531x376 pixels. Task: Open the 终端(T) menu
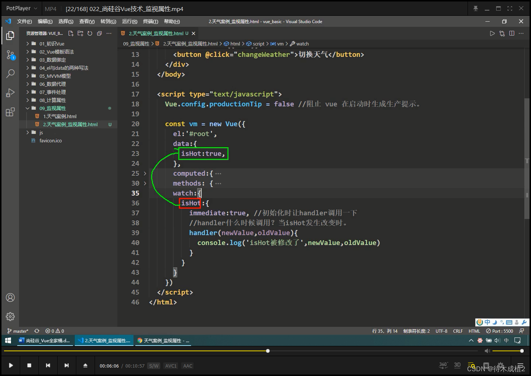pyautogui.click(x=150, y=21)
